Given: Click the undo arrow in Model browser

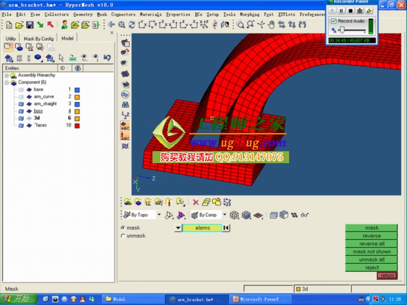Looking at the screenshot, I should point(107,58).
